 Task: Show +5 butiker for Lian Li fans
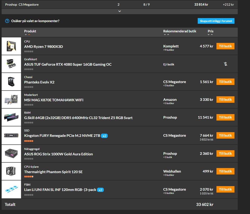pyautogui.click(x=169, y=193)
